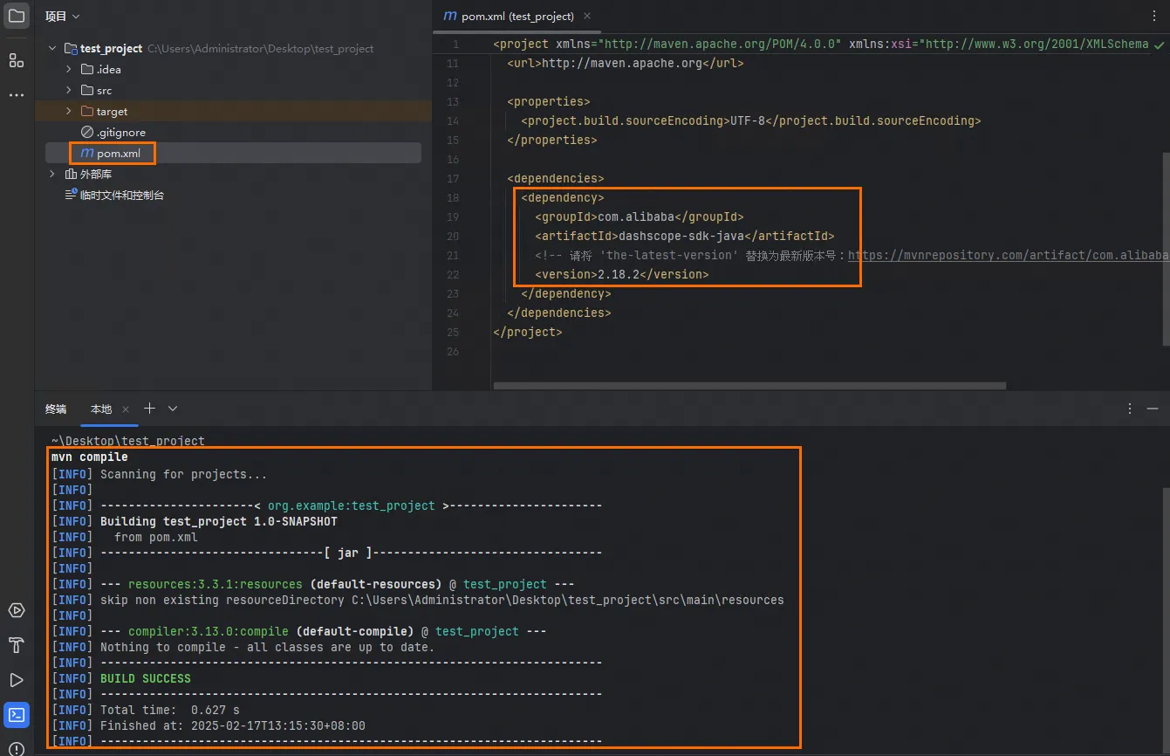The image size is (1170, 756).
Task: Open the Problems tool window icon
Action: point(17,748)
